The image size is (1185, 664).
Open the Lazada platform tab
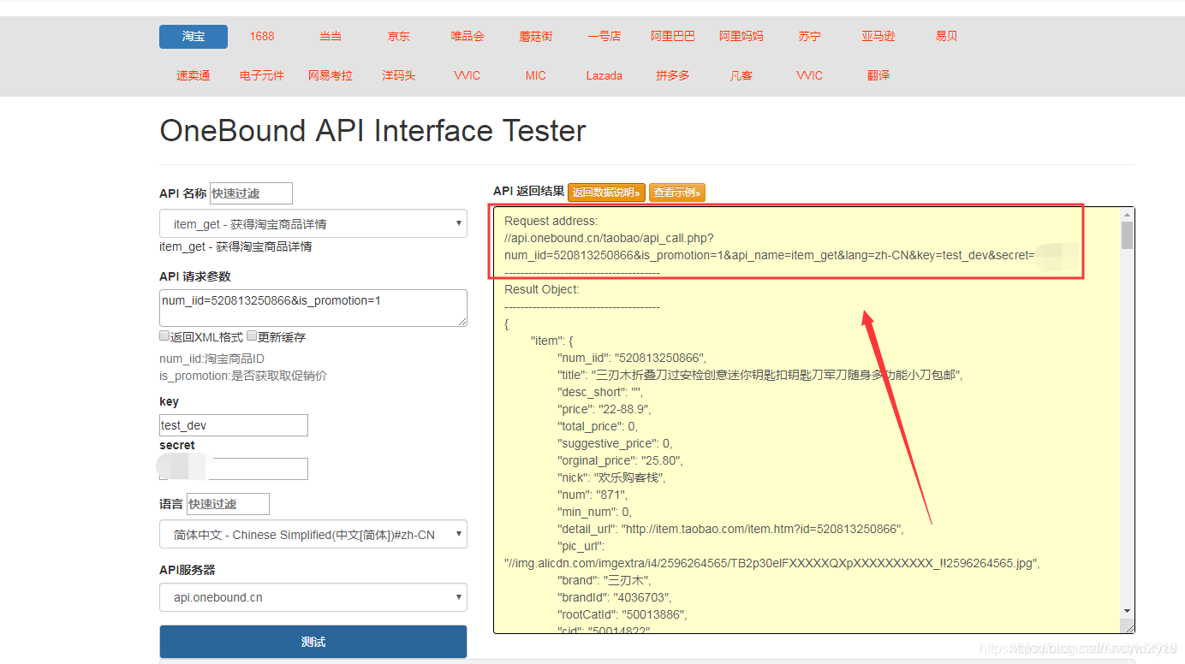(604, 75)
